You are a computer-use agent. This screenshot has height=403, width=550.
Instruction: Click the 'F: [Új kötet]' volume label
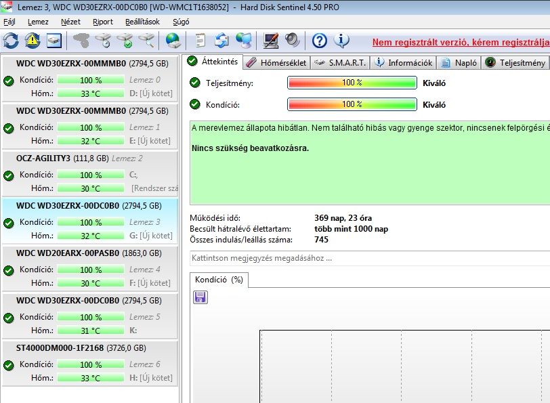pos(150,283)
